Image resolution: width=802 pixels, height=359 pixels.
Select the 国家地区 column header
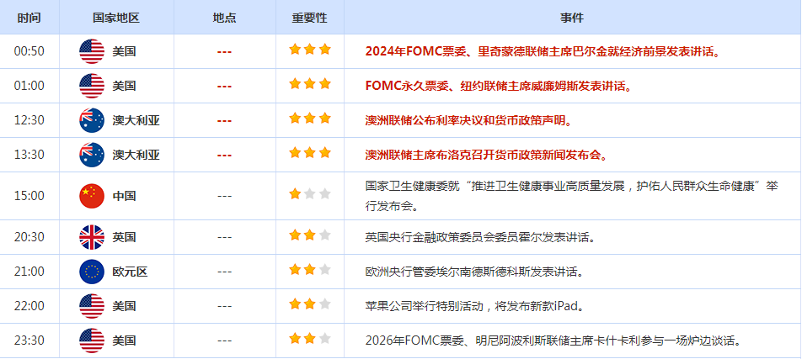point(116,18)
